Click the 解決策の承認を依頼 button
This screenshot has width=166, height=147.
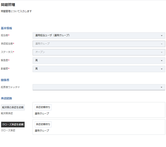click(13, 107)
